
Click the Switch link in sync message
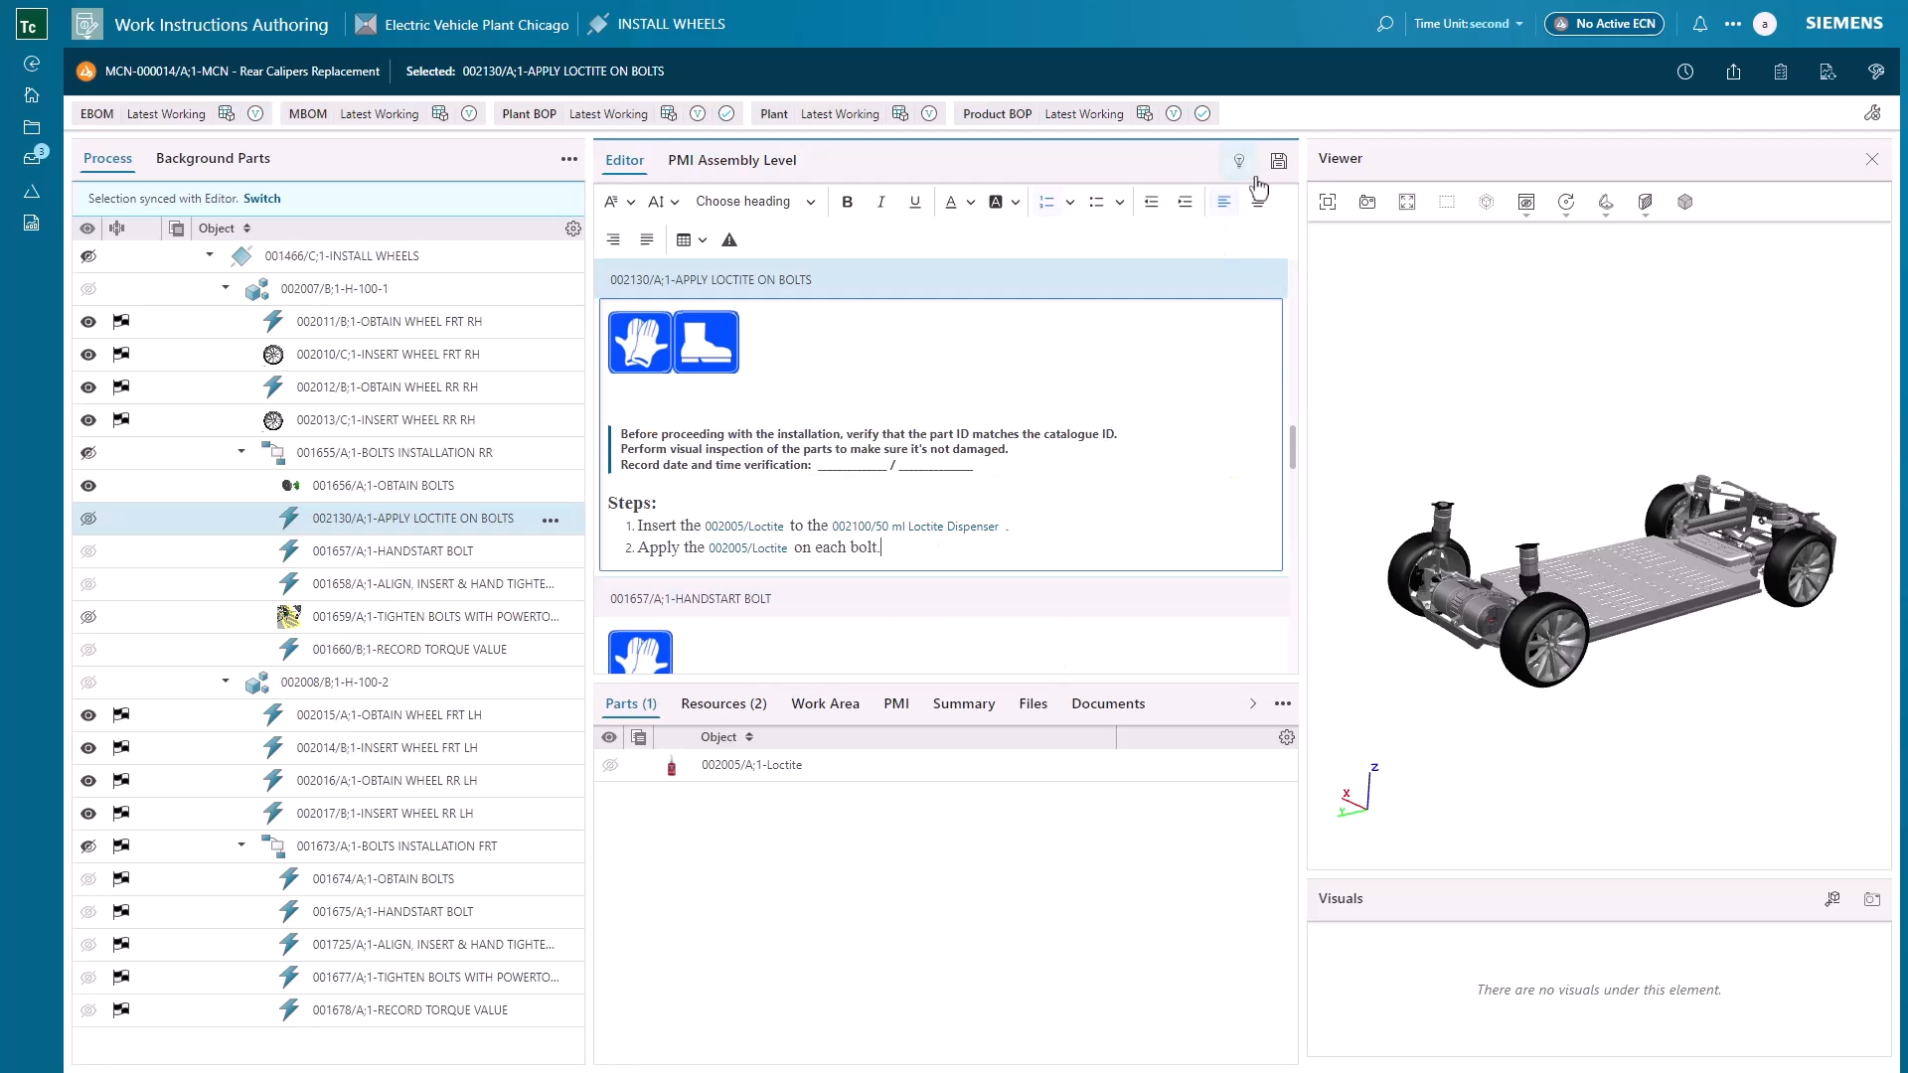tap(262, 199)
